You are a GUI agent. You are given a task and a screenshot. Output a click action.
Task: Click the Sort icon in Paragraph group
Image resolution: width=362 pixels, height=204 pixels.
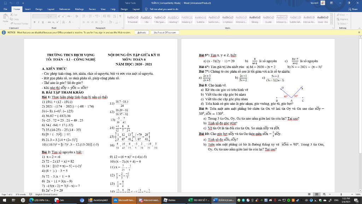point(115,16)
